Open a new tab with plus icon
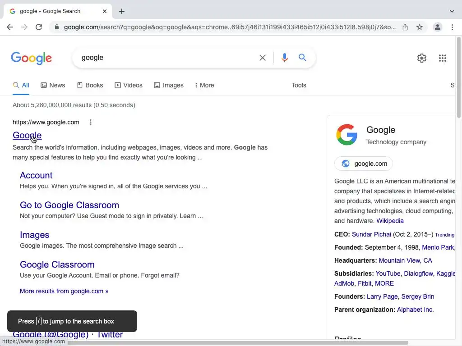 click(122, 11)
